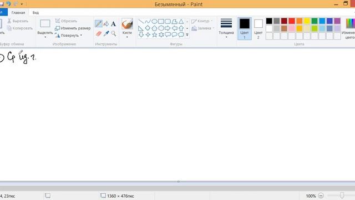Open the Выделить selection dropdown
355x200 pixels.
pyautogui.click(x=45, y=37)
